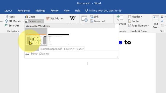Click the Header page icon

coord(129,17)
